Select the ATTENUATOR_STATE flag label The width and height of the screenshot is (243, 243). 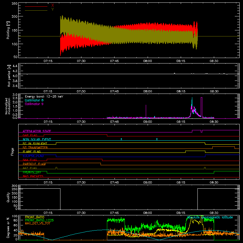(x=37, y=131)
